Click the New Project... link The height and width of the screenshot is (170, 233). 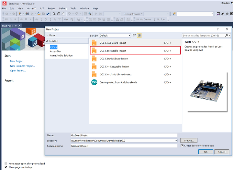tap(17, 61)
